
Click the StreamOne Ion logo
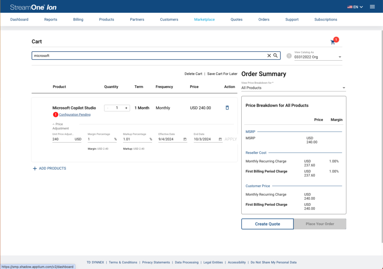33,7
